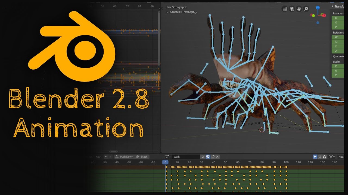This screenshot has height=195, width=348.
Task: Click the Rotation Y field
Action: point(338,46)
